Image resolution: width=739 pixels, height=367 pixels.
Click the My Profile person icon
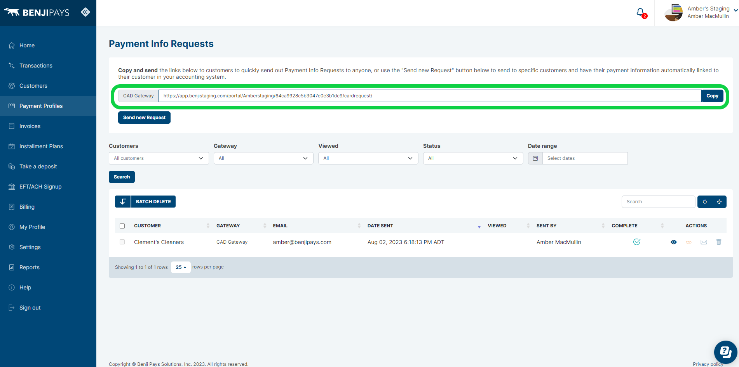tap(12, 227)
